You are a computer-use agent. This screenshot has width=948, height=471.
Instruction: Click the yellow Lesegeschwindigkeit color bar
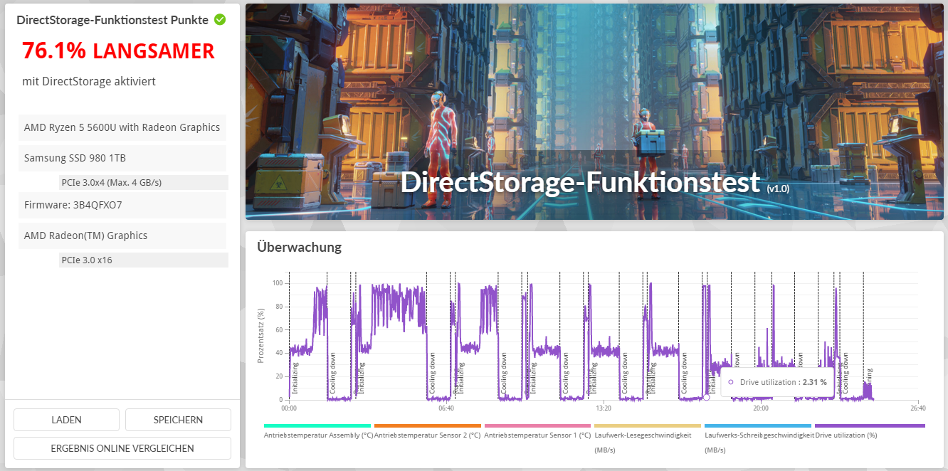tap(648, 425)
